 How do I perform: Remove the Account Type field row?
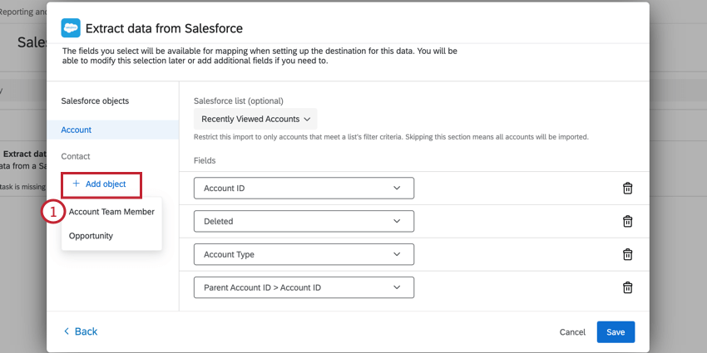627,254
